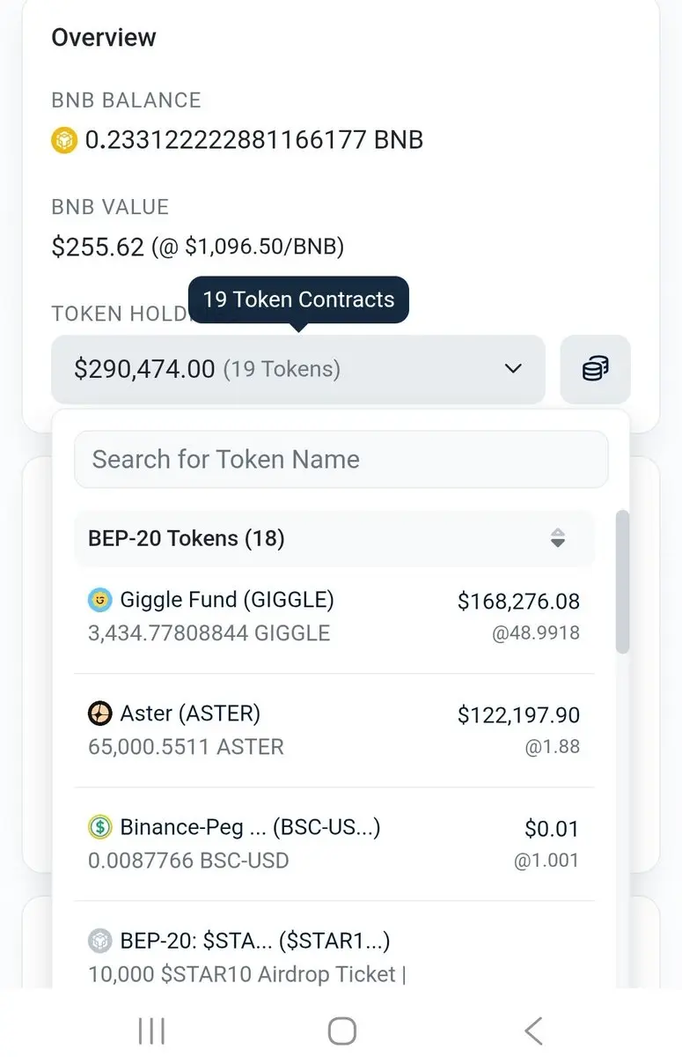Sort BEP-20 Tokens with the sort arrows

click(x=557, y=538)
